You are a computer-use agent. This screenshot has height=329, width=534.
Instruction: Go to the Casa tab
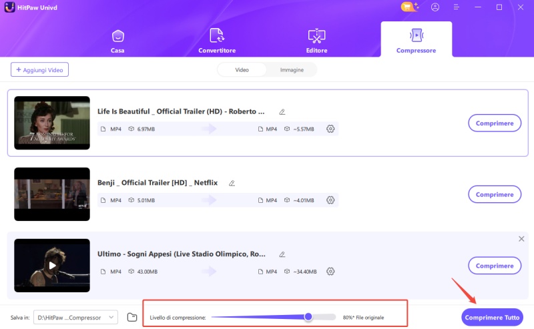pyautogui.click(x=117, y=41)
